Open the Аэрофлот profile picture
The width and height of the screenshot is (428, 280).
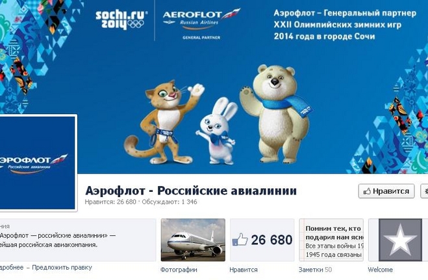(36, 163)
